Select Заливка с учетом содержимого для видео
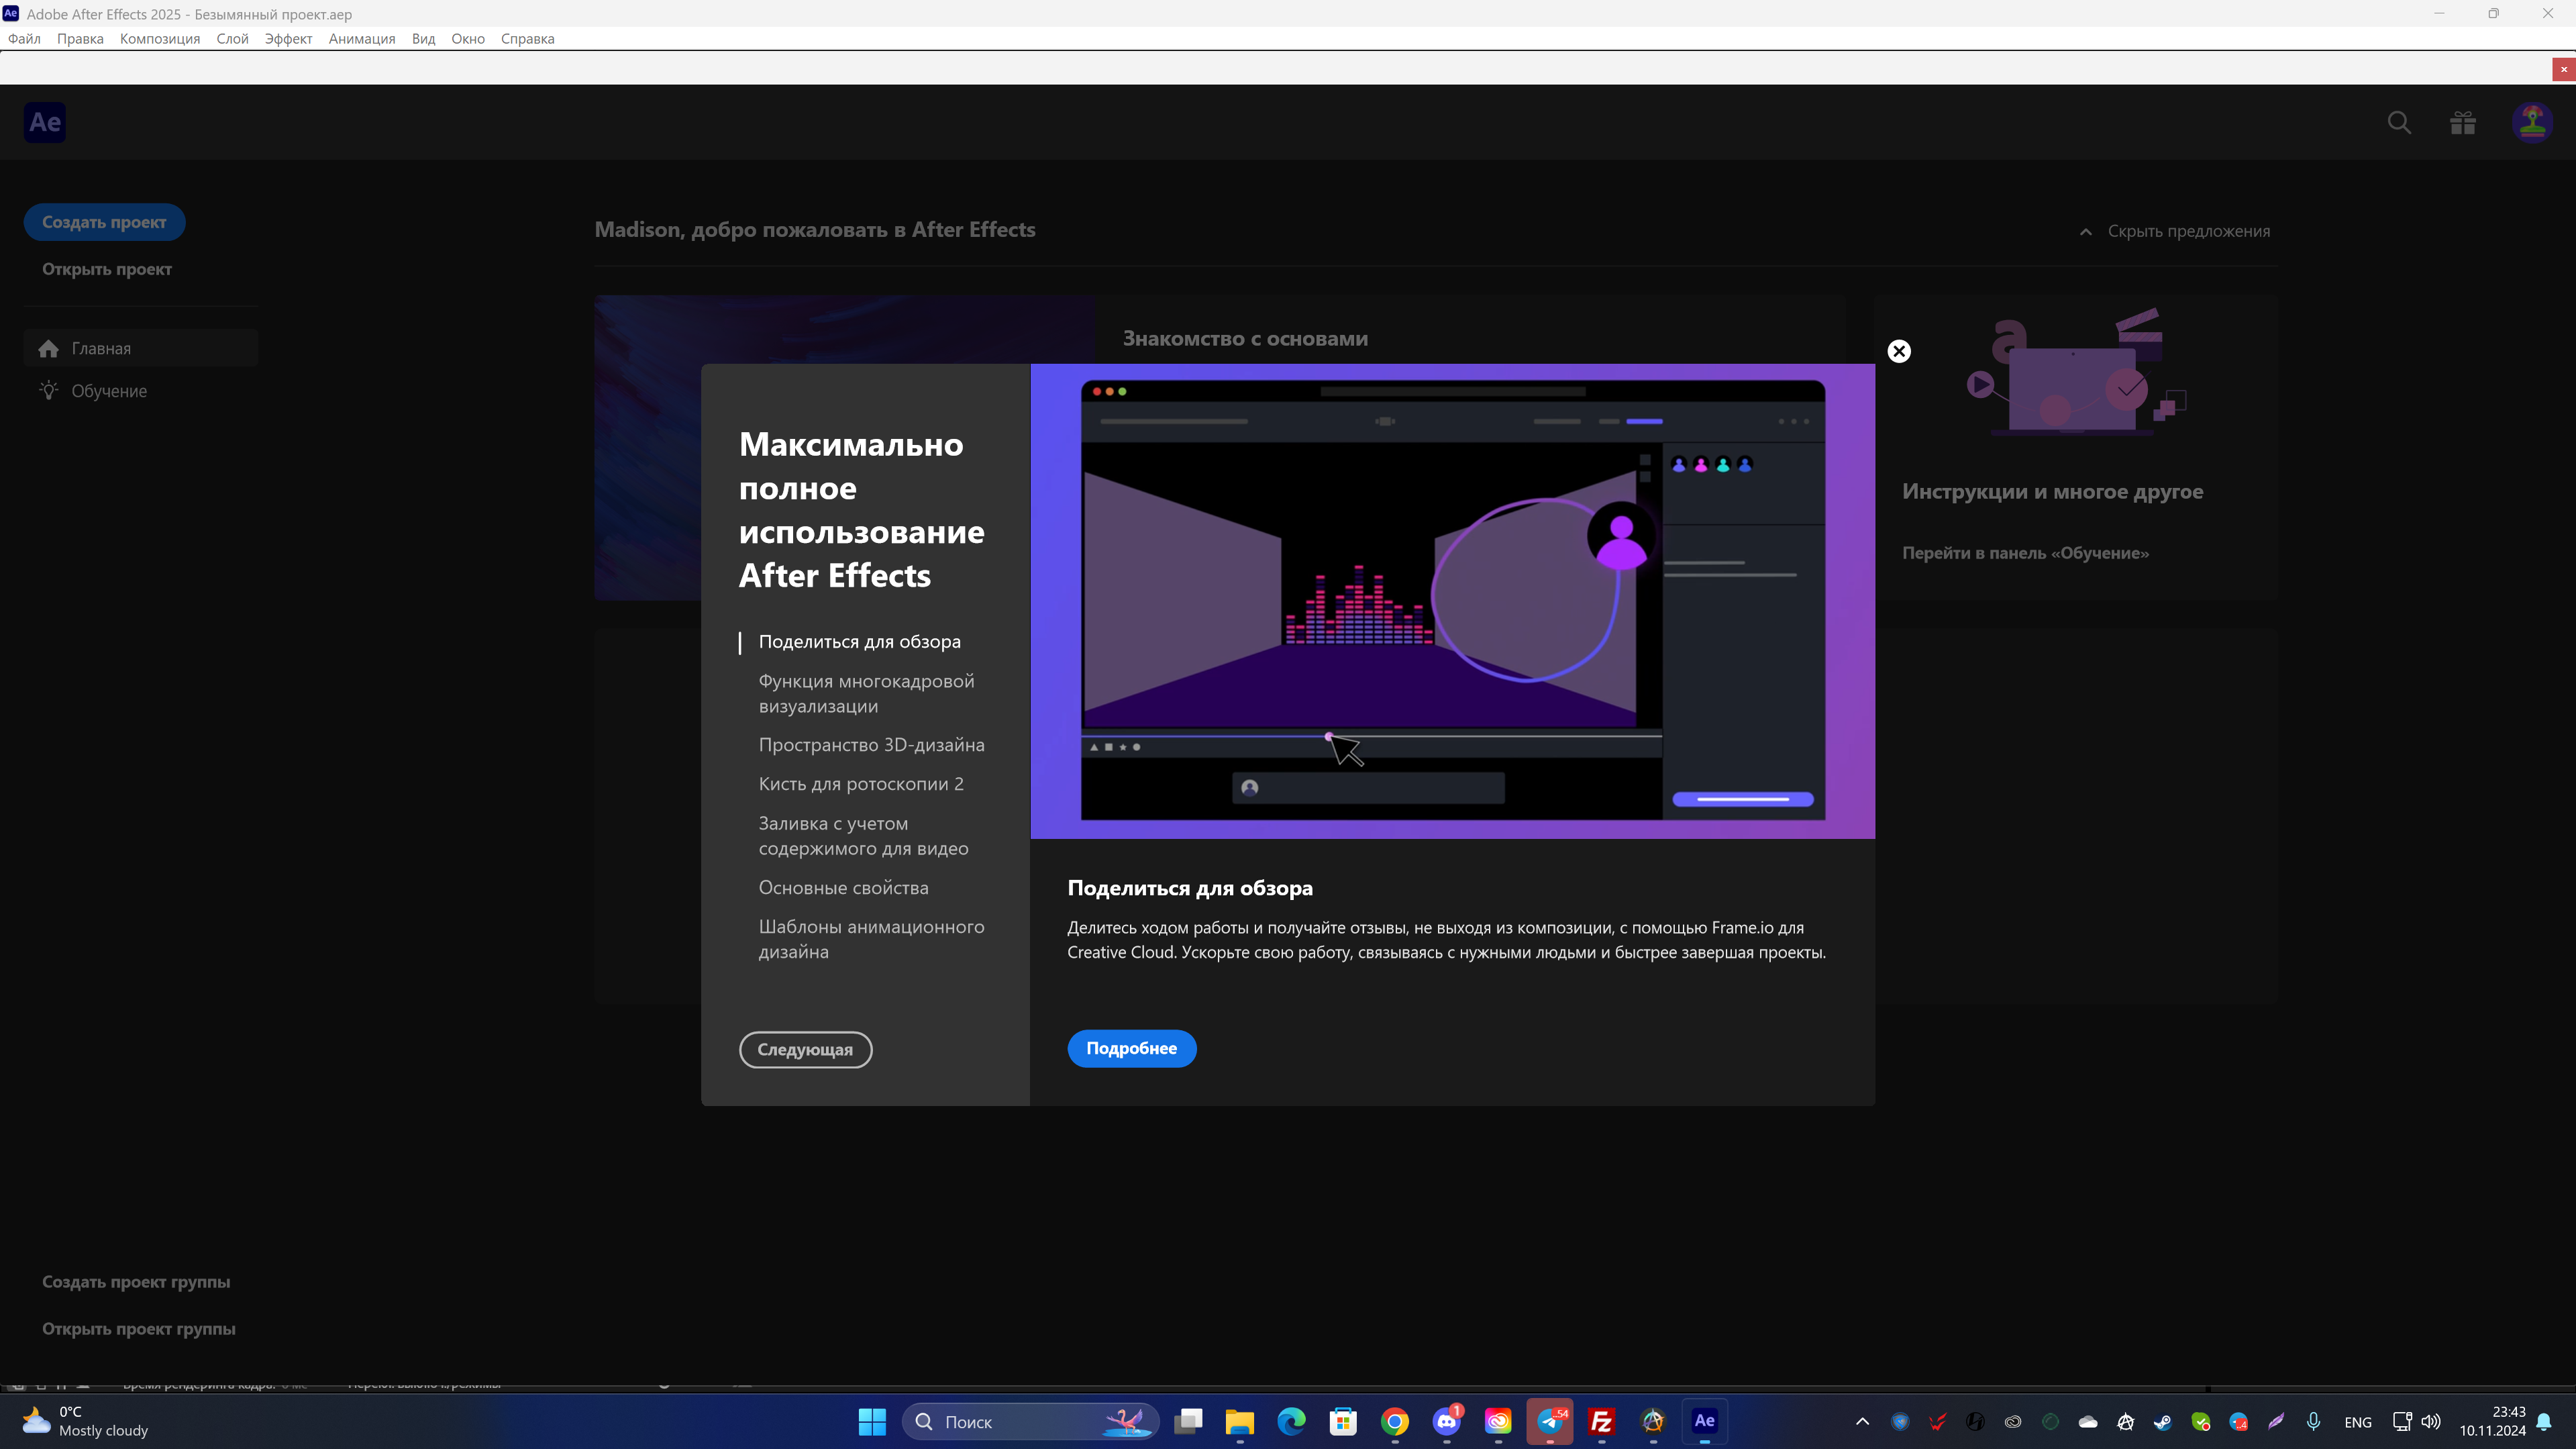Viewport: 2576px width, 1449px height. tap(863, 836)
